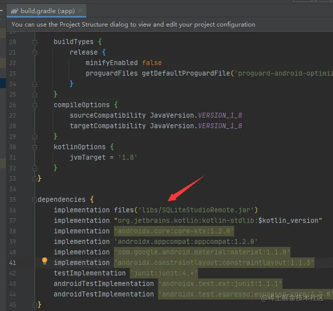Click the highlighted core-ktx:1.2.0 dependency
This screenshot has height=311, width=333.
[174, 231]
